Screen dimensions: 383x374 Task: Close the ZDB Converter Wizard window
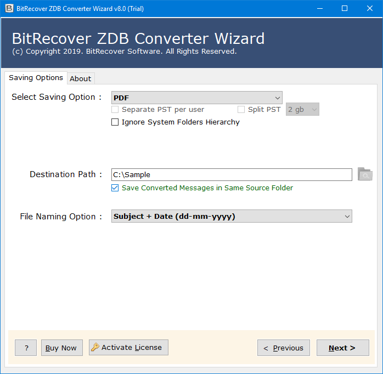pos(370,9)
